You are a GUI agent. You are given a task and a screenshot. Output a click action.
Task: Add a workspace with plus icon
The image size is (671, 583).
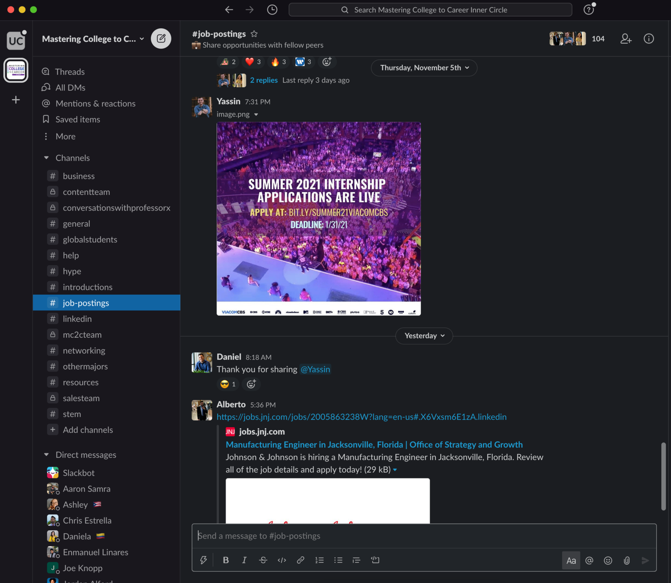[16, 100]
